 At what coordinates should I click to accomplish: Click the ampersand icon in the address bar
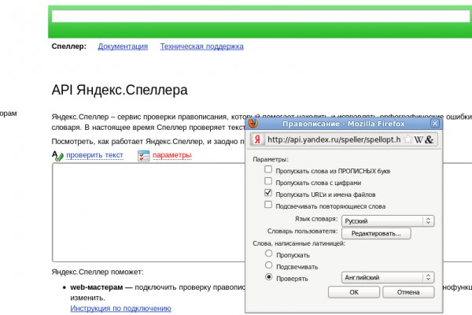click(x=430, y=139)
